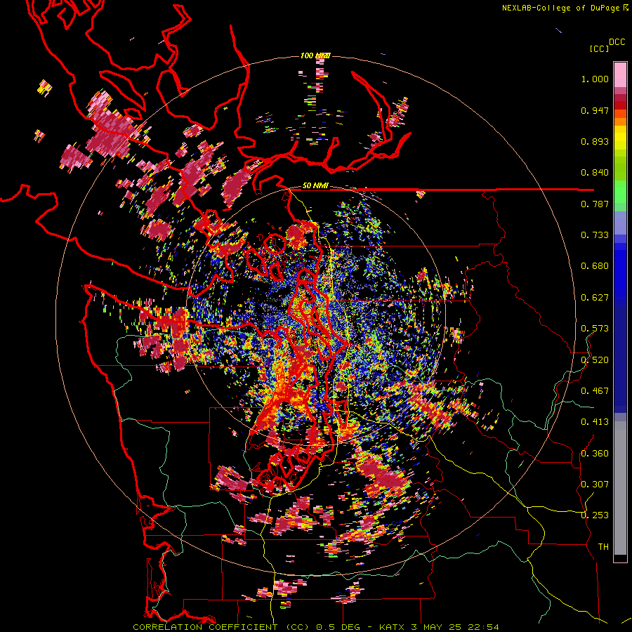
Task: Select the 0.733 color scale label
Action: pyautogui.click(x=595, y=235)
